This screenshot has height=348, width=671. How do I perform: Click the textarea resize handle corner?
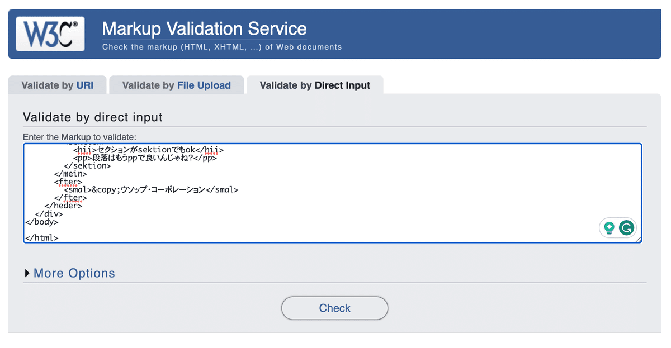[x=638, y=239]
